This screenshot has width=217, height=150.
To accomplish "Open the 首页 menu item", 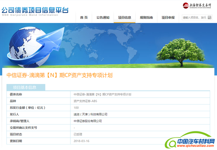I will [x=84, y=18].
